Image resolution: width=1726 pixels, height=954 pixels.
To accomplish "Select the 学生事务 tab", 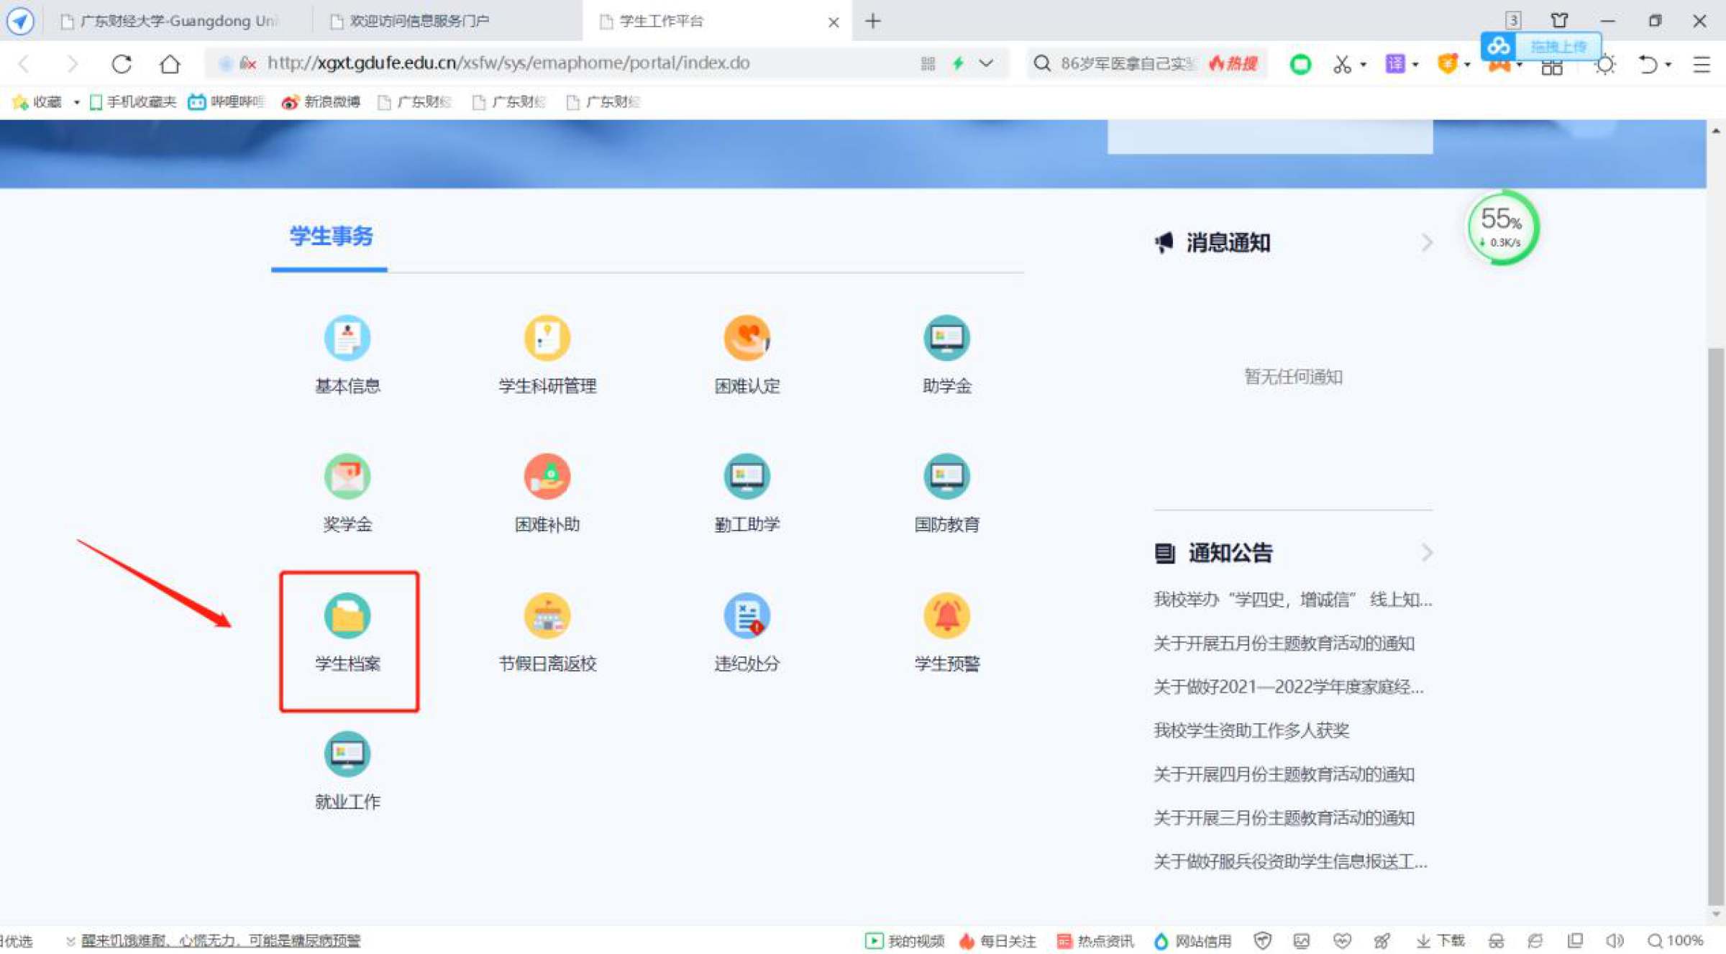I will coord(331,237).
